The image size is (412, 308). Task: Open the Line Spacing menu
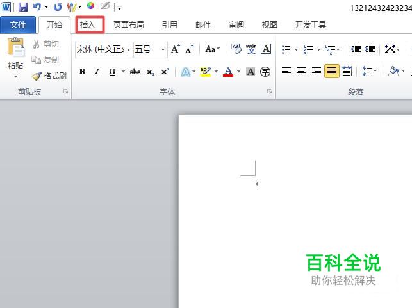(370, 71)
